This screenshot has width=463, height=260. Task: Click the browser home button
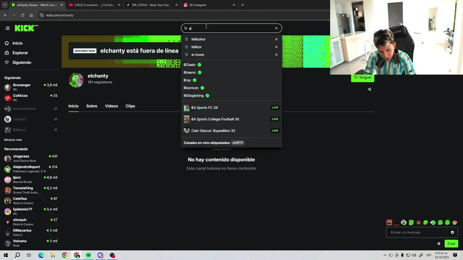coord(31,15)
